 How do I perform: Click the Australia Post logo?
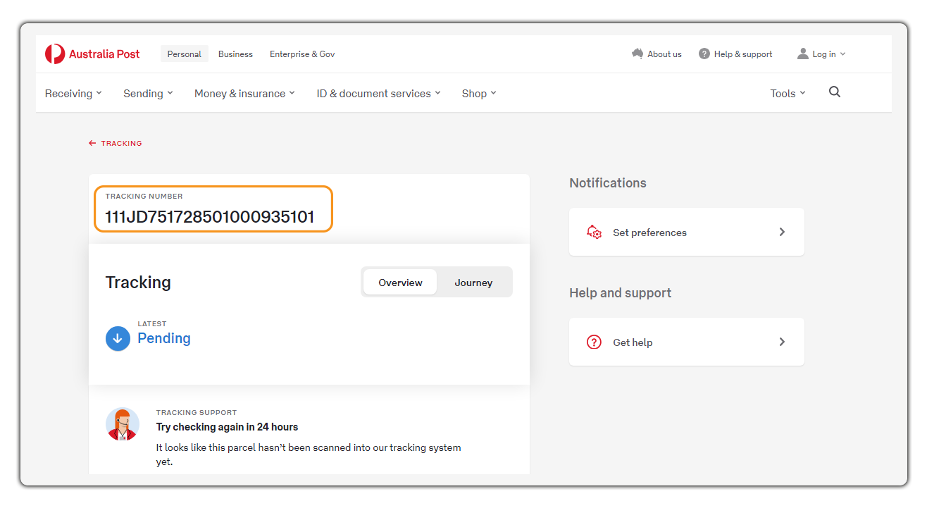[x=92, y=54]
